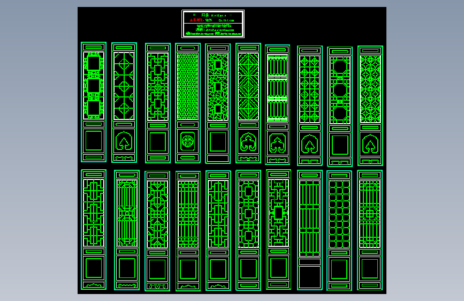Pick the ice-crack lattice door with three small rectangles
Screen dimensions: 464x301
[218, 104]
